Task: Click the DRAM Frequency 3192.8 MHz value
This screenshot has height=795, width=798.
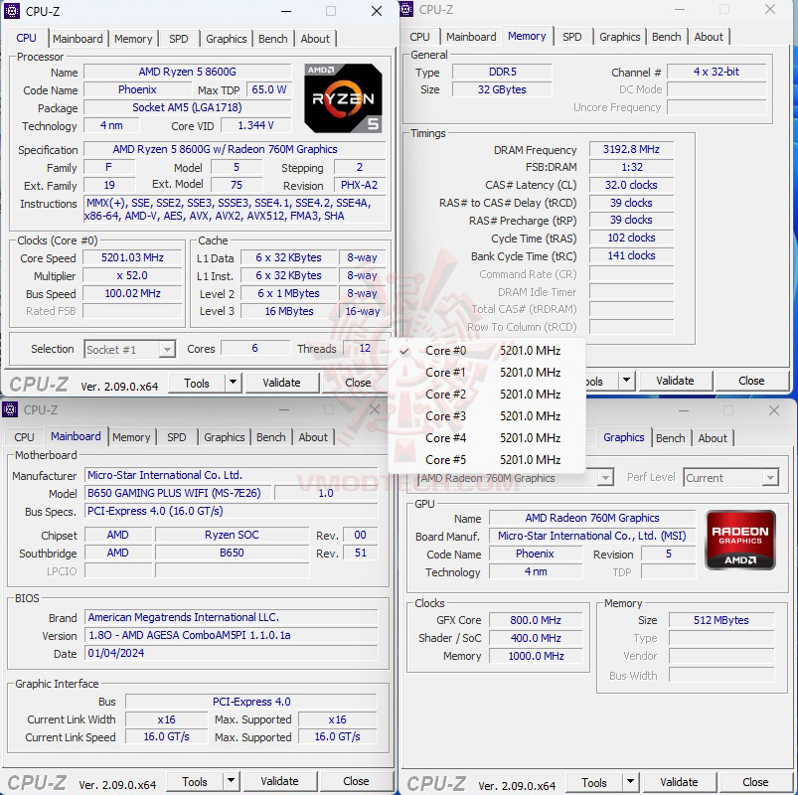Action: [x=631, y=149]
